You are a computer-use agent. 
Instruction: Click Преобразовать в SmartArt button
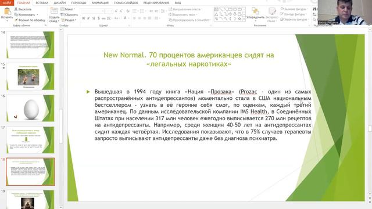[x=189, y=20]
